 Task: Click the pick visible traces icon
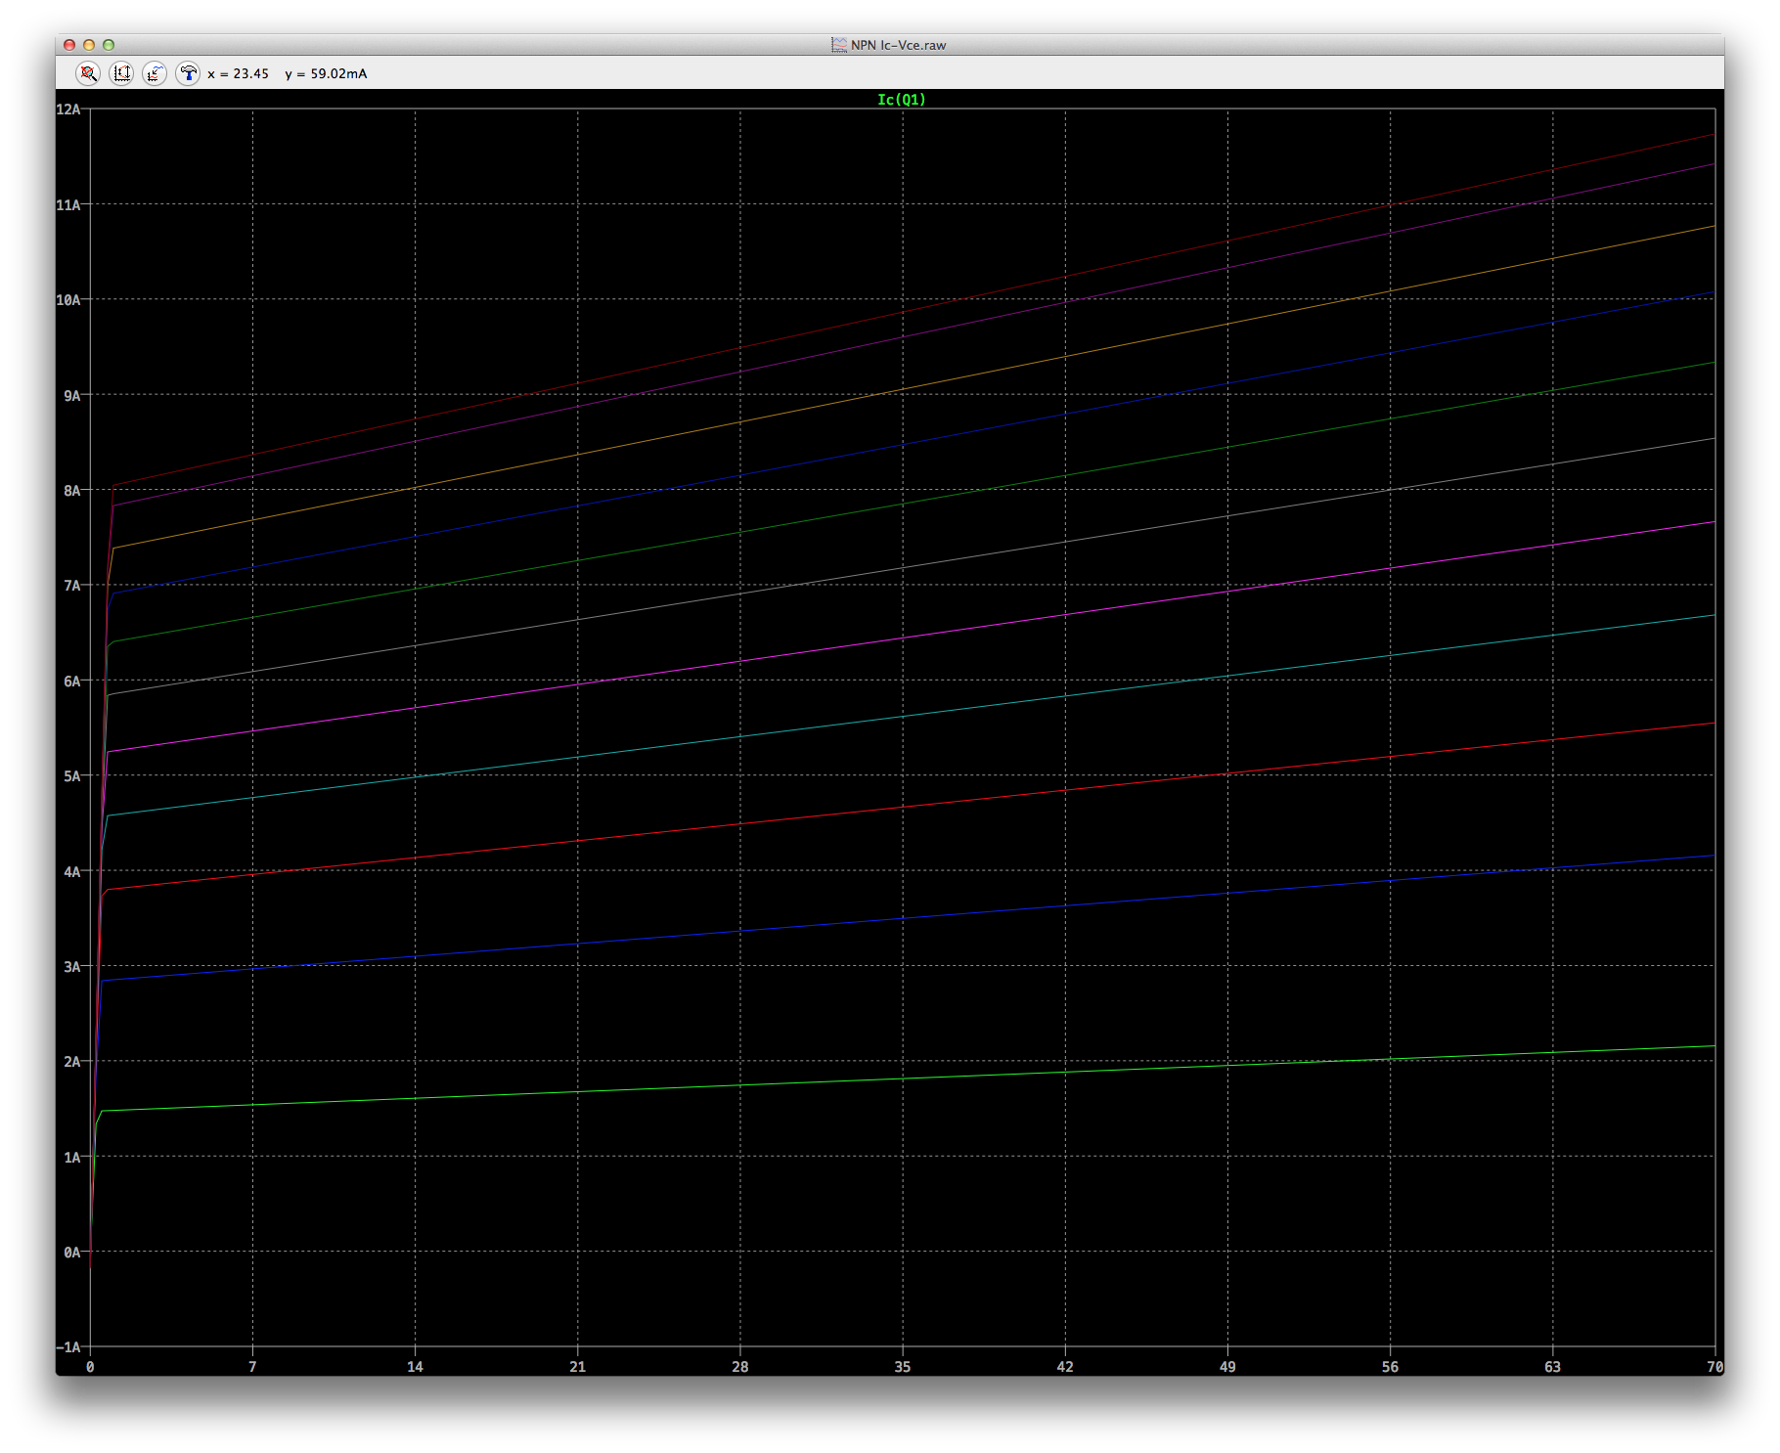click(155, 73)
